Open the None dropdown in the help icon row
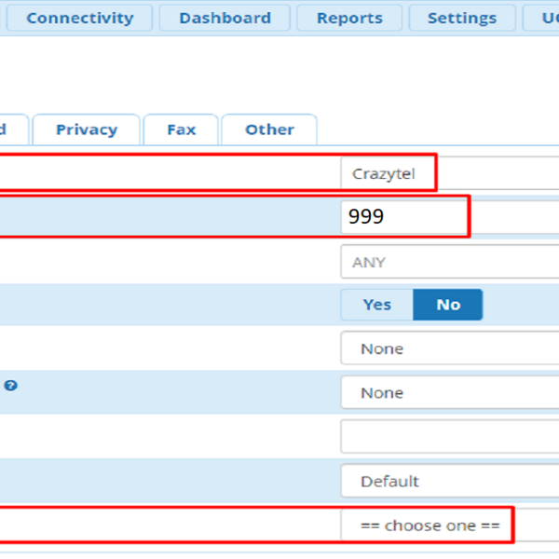This screenshot has width=559, height=559. tap(449, 392)
